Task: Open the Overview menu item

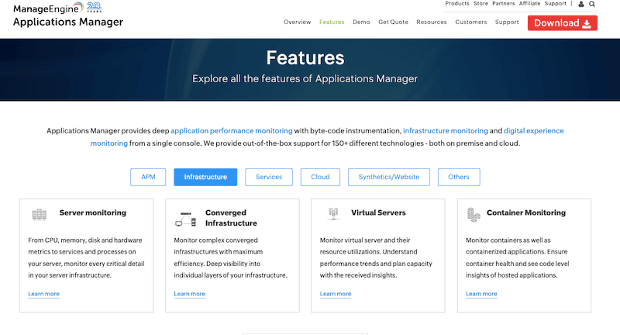Action: pos(298,22)
